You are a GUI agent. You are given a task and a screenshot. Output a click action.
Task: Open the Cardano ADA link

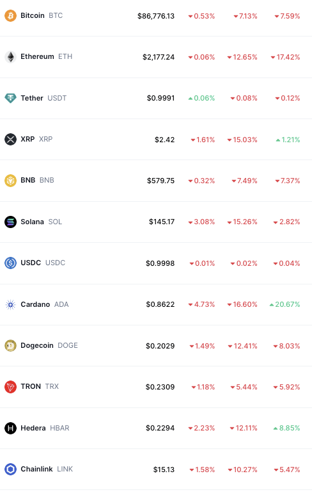[x=45, y=304]
